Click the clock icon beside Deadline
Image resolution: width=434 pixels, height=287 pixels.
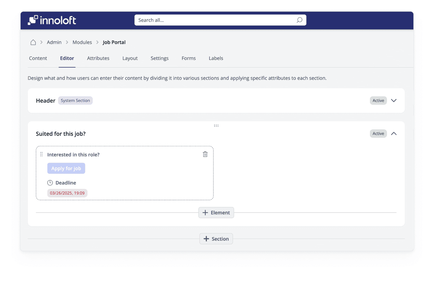[x=50, y=183]
